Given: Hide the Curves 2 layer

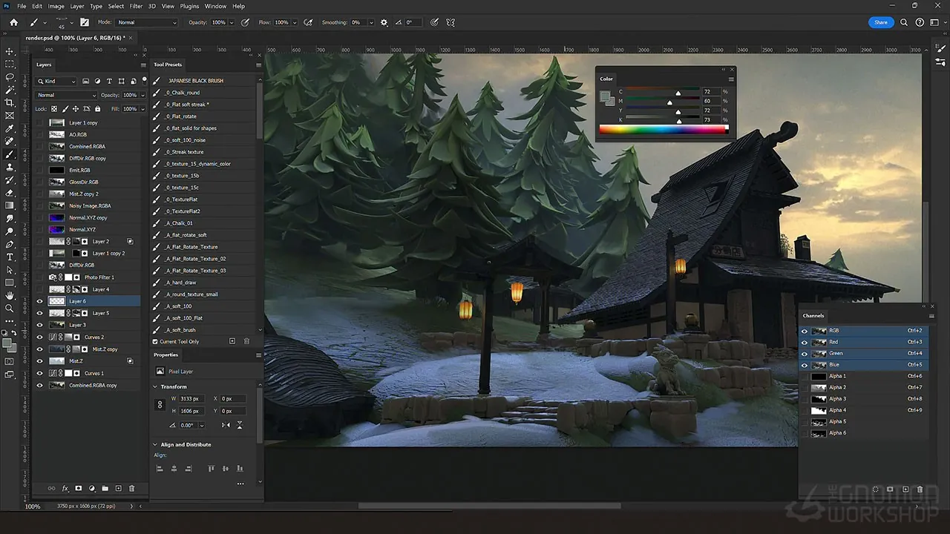Looking at the screenshot, I should pos(39,337).
